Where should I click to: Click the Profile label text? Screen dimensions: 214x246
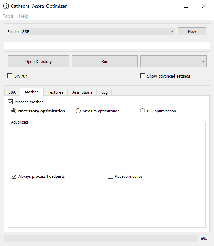pyautogui.click(x=13, y=31)
